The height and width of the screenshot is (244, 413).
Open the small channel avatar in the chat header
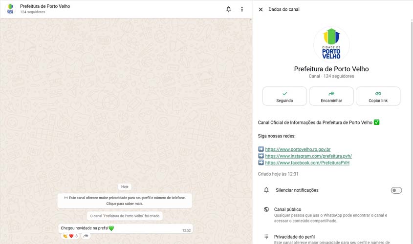point(10,9)
